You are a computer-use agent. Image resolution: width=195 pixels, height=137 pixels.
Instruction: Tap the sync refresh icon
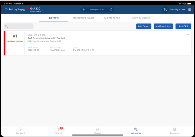click(111, 9)
